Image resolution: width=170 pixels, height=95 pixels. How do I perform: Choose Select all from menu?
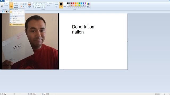[17, 18]
